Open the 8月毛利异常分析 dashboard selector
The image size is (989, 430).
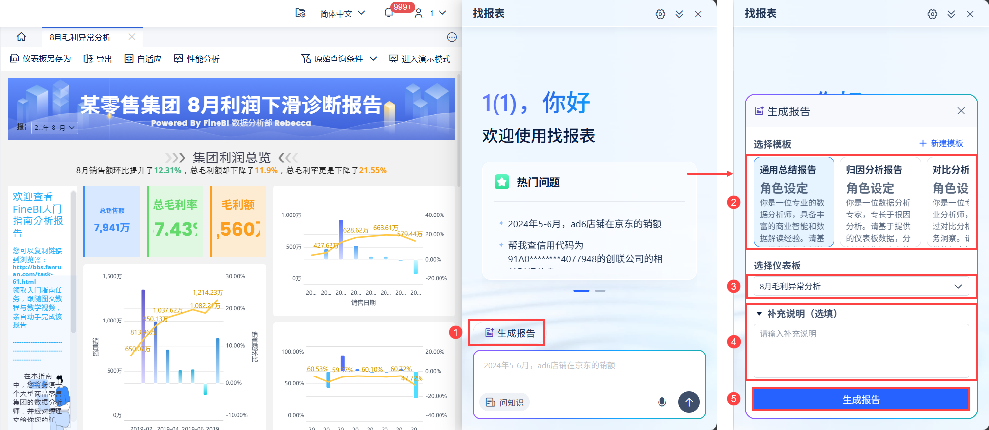(x=861, y=286)
